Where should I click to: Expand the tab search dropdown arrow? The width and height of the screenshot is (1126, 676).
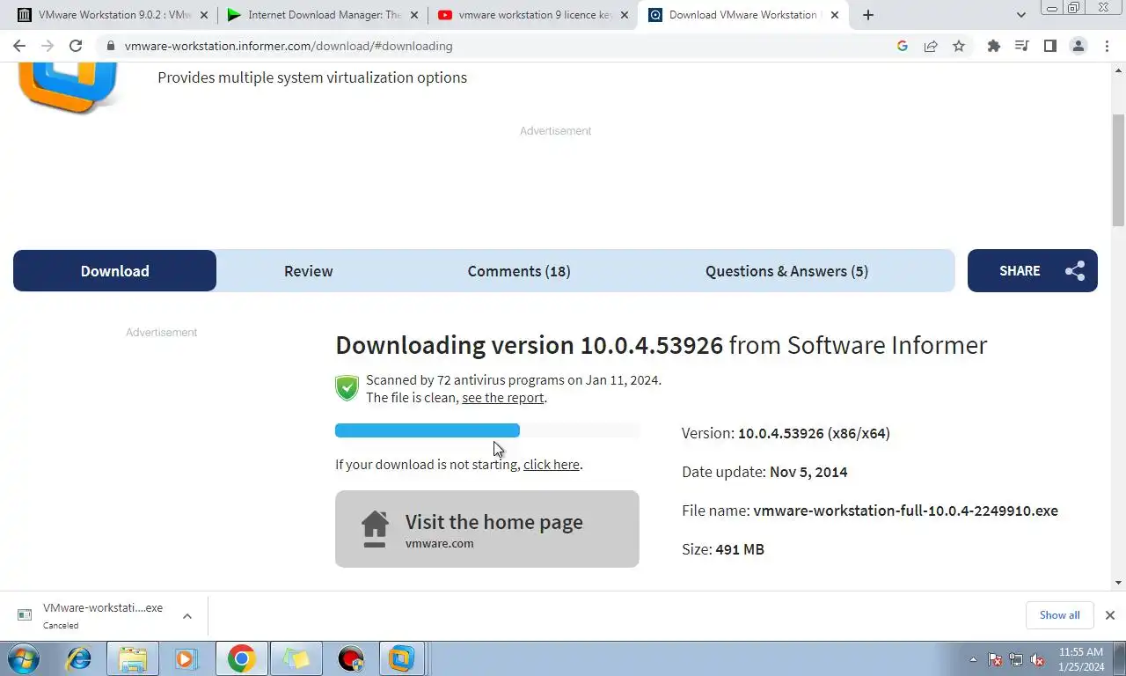[1020, 15]
